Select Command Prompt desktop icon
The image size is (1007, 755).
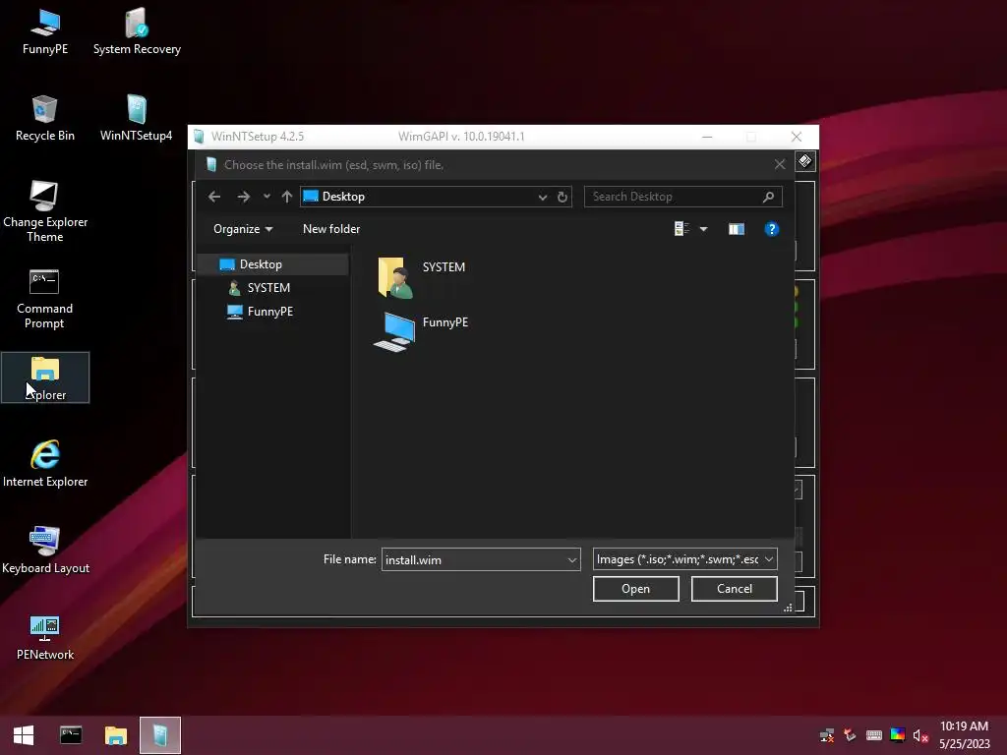[x=44, y=299]
